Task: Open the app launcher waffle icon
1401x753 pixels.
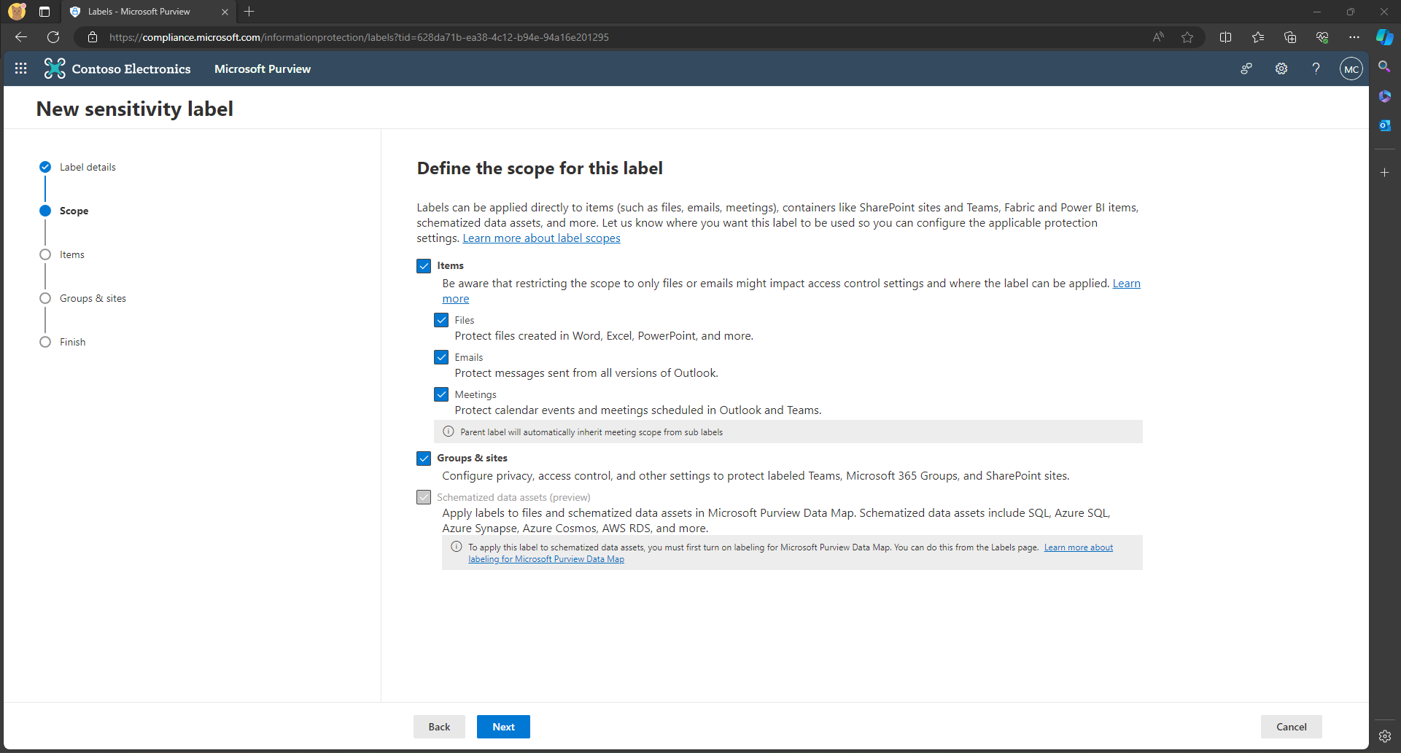Action: [x=20, y=69]
